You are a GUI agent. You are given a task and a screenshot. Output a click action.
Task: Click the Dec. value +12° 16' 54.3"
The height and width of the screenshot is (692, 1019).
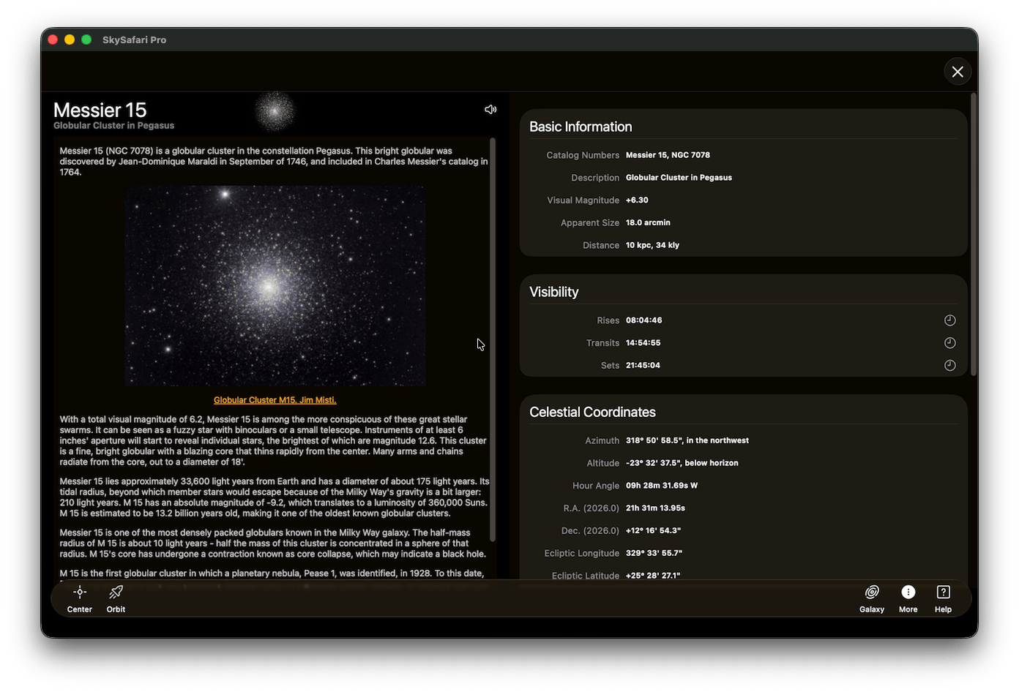click(653, 530)
